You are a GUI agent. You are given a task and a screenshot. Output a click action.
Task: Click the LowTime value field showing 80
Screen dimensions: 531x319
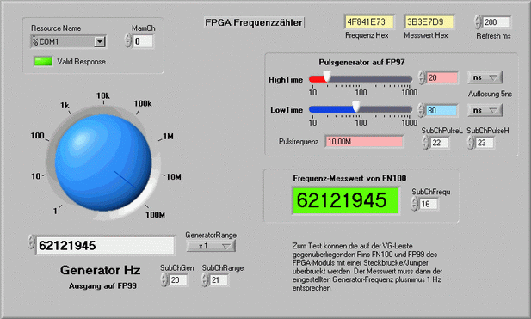click(442, 111)
